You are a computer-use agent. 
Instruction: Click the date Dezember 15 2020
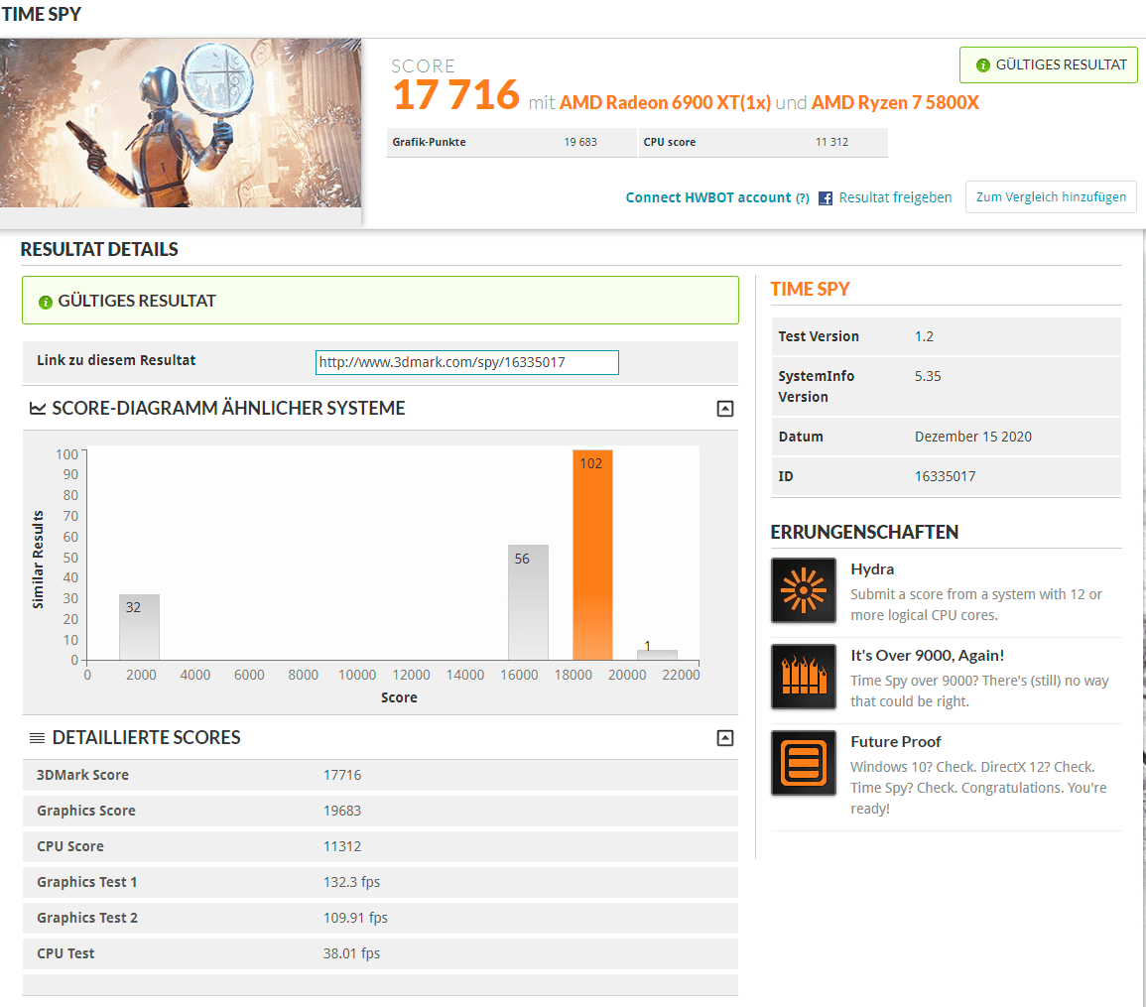click(x=972, y=437)
